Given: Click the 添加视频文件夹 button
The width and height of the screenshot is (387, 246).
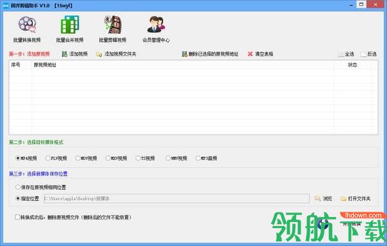Looking at the screenshot, I should click(116, 54).
